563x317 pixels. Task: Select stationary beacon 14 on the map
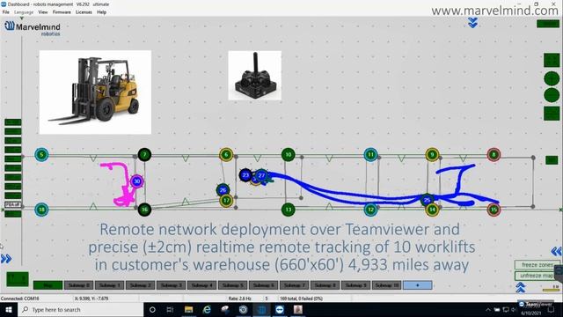432,210
